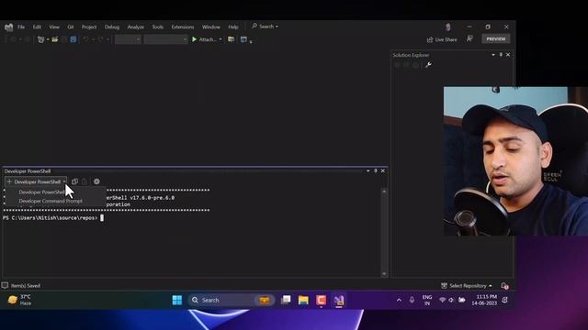The image size is (588, 330).
Task: Click the Windows Start button
Action: pyautogui.click(x=177, y=300)
